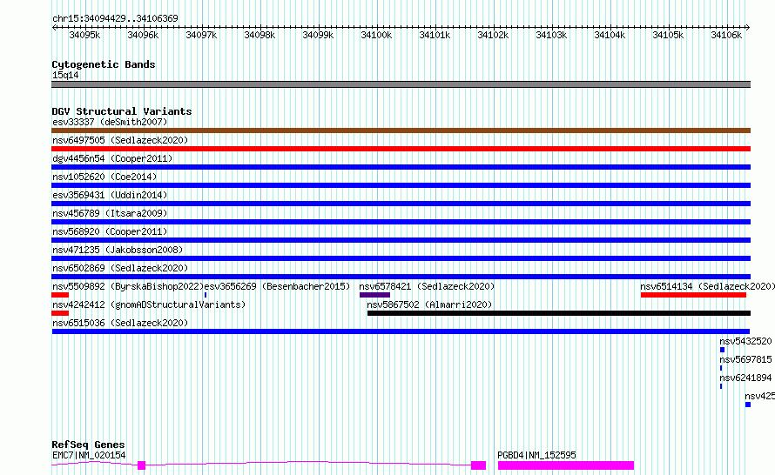Select the nsv5509892 (ByrskaBishop2022) short red bar
This screenshot has height=475, width=775.
click(x=60, y=295)
